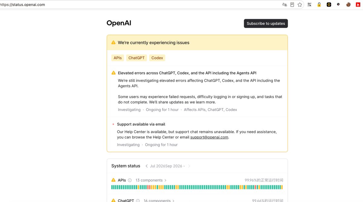Go to previous period in System status

coord(147,166)
